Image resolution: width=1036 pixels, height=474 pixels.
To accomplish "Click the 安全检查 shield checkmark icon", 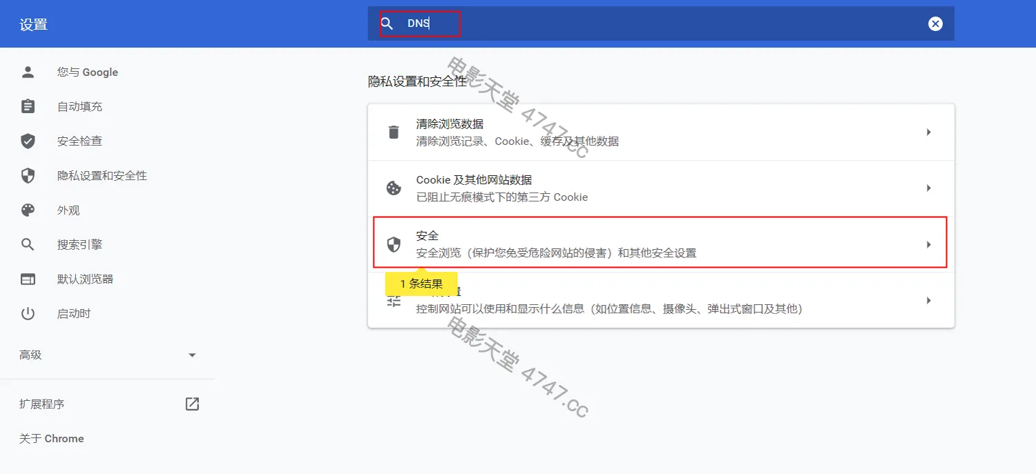I will [28, 141].
